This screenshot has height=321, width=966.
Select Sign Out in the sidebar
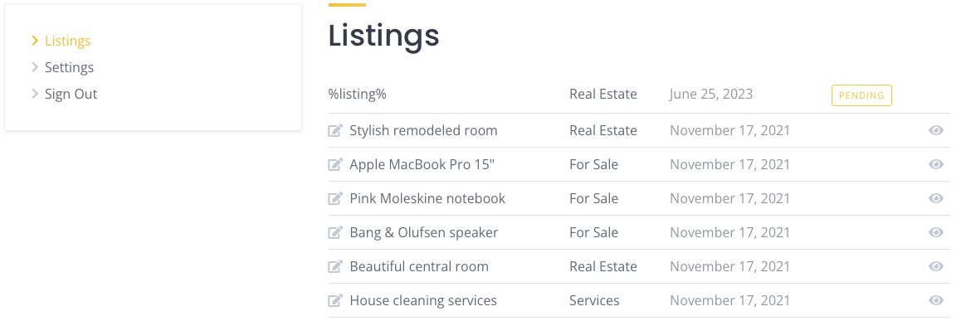[71, 95]
